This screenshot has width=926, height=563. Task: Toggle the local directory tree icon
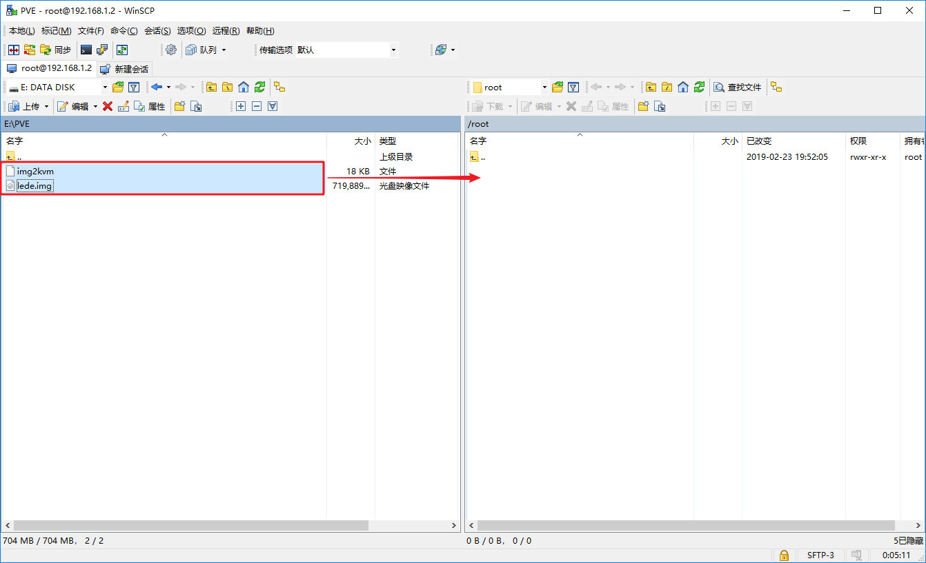(279, 88)
